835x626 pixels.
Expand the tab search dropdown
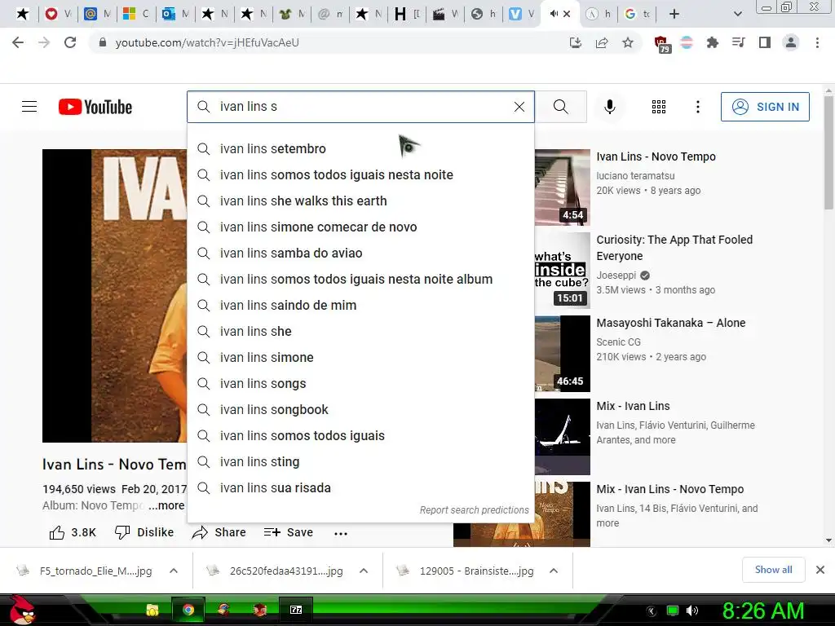(x=737, y=14)
